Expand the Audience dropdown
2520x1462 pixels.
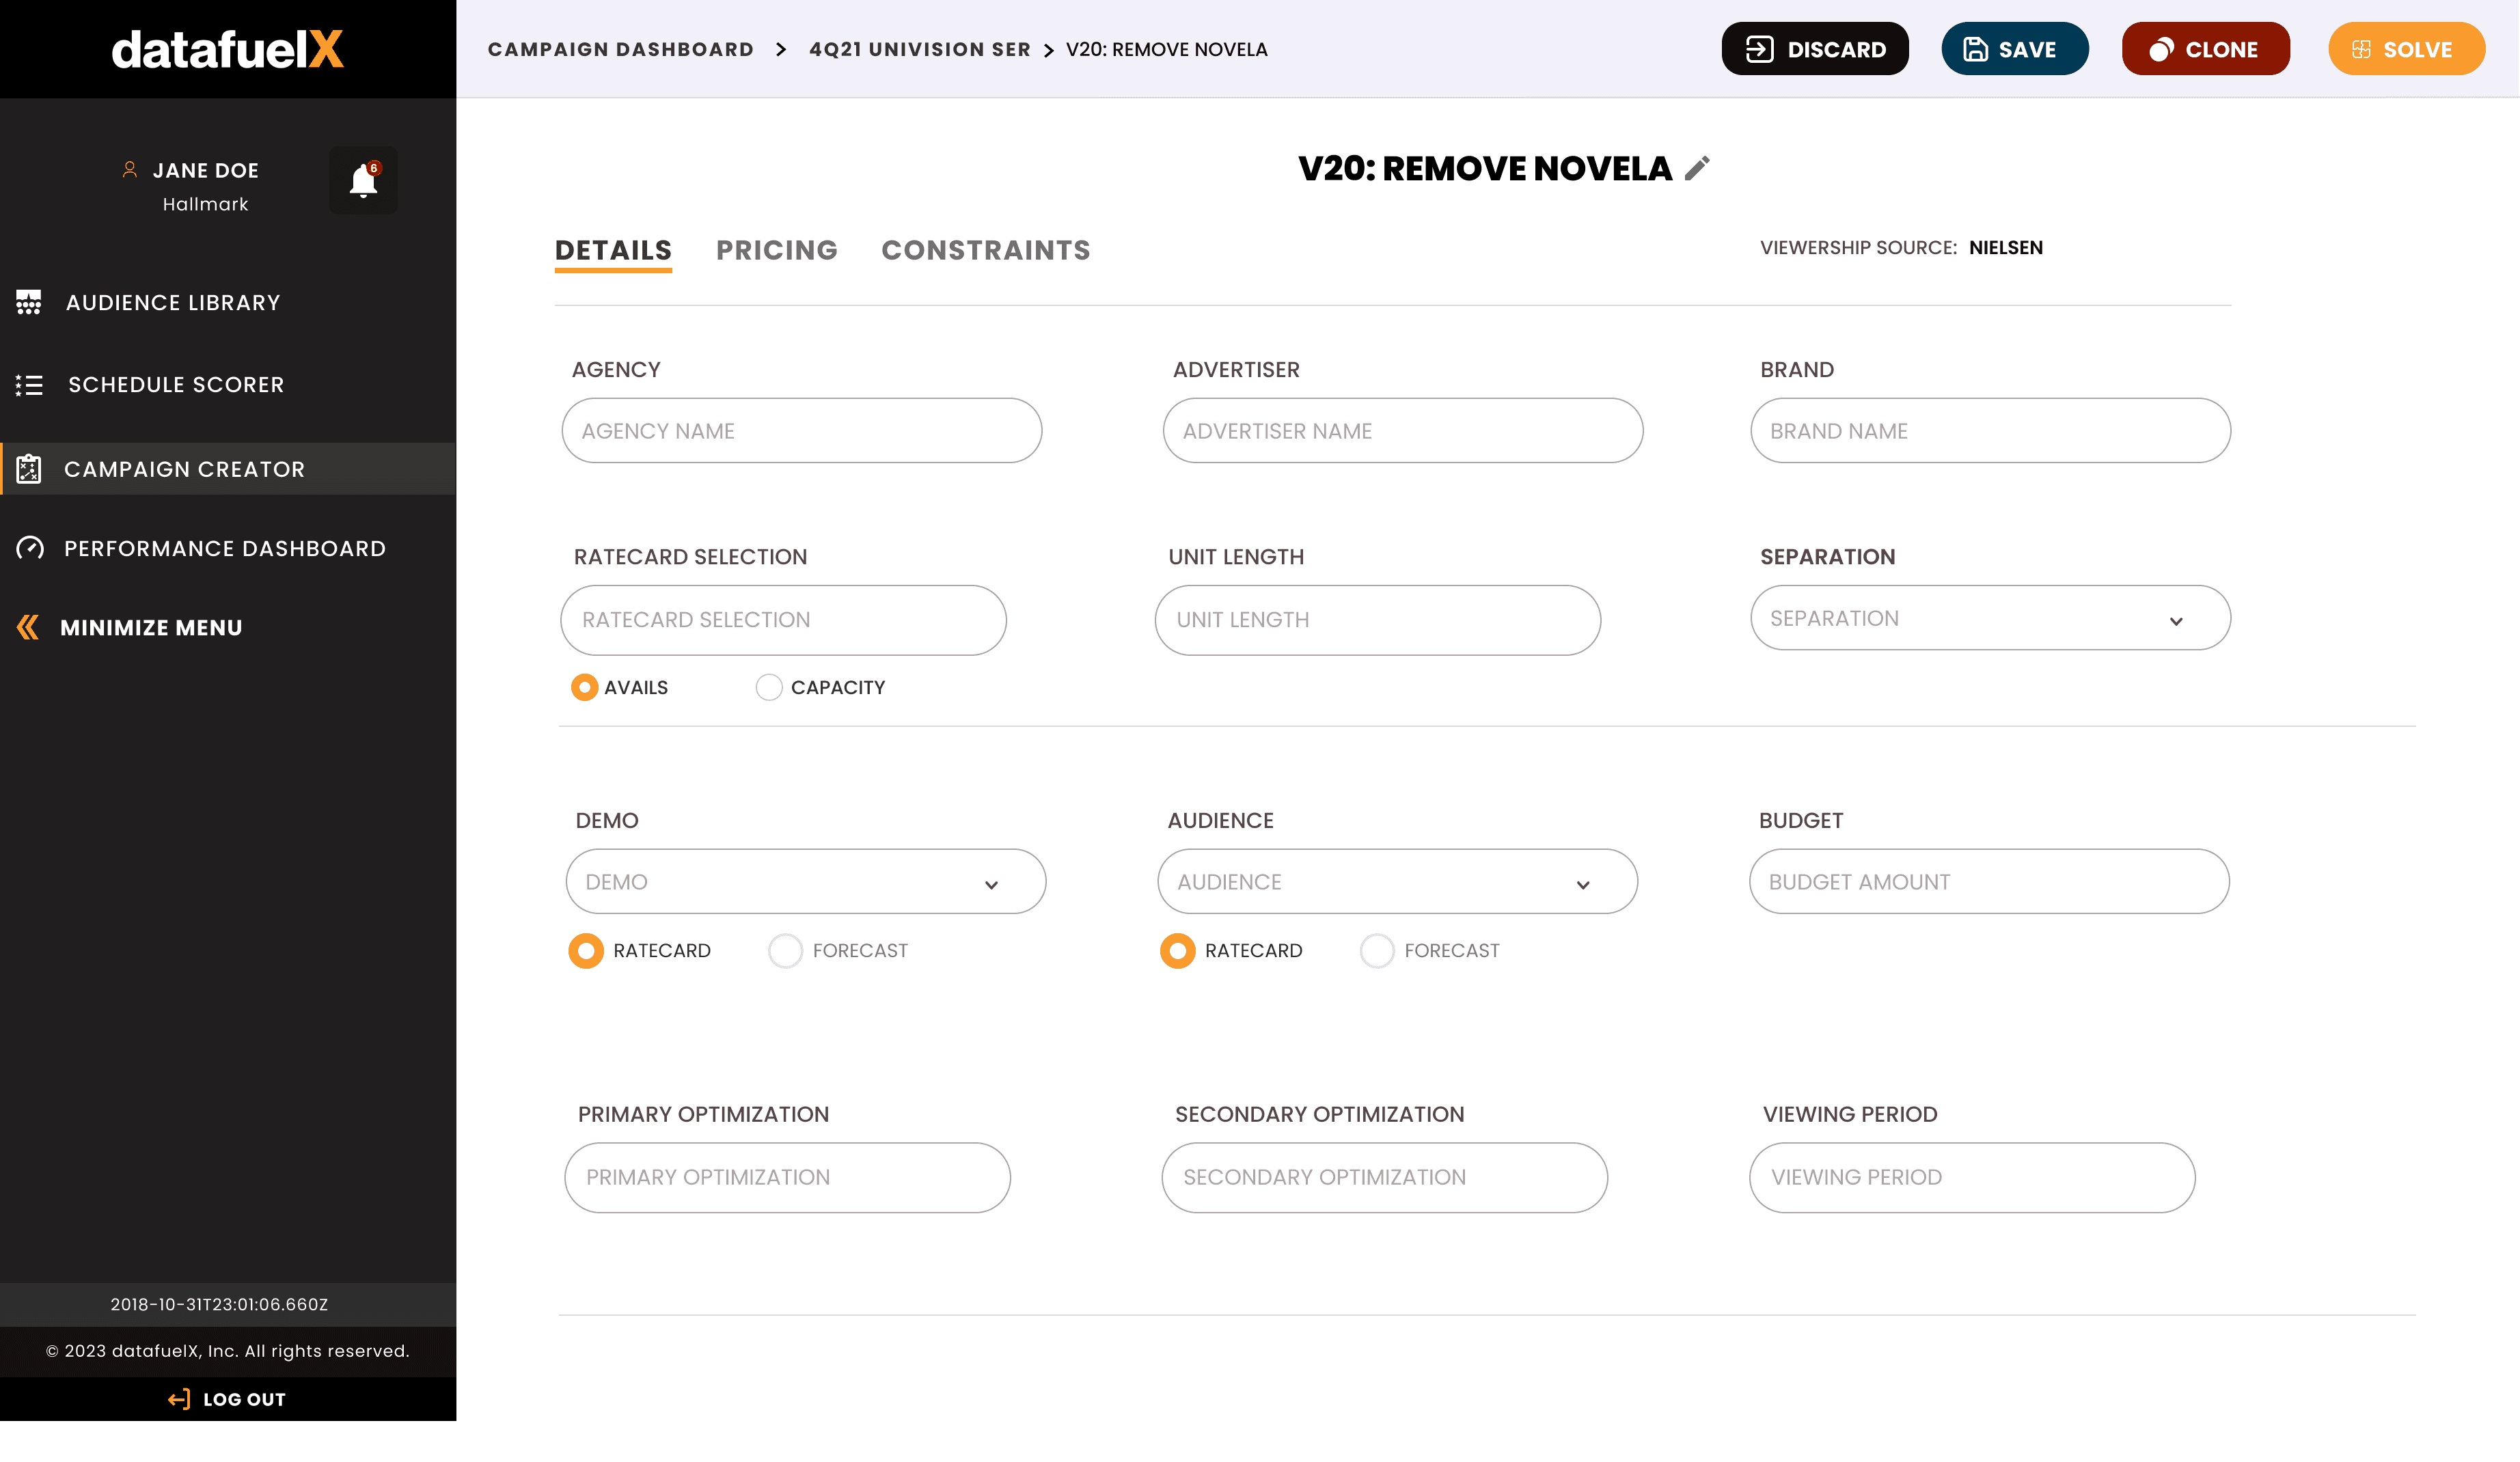(x=1397, y=881)
